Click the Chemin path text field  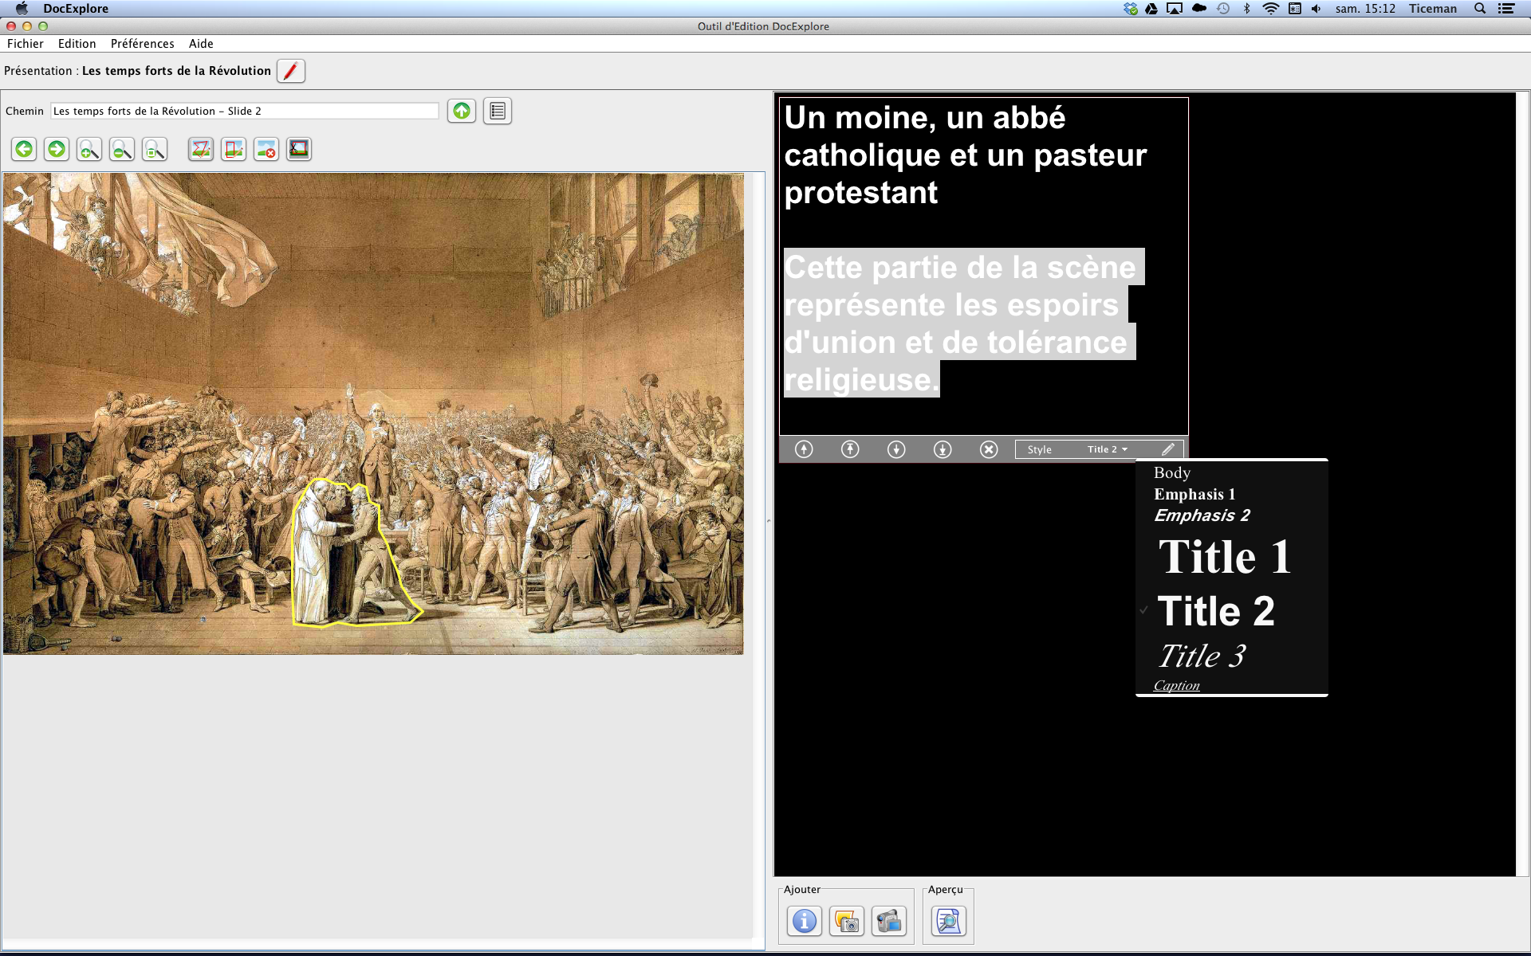coord(244,111)
